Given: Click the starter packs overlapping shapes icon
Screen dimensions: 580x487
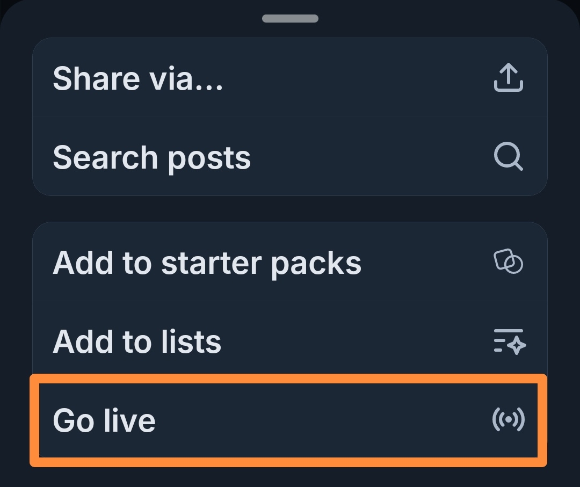Looking at the screenshot, I should pos(508,262).
